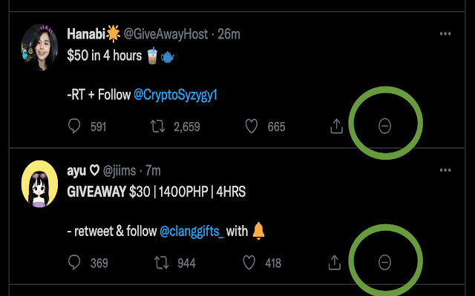This screenshot has width=475, height=296.
Task: Retweet Hanabi's $50 giveaway tweet
Action: tap(159, 127)
